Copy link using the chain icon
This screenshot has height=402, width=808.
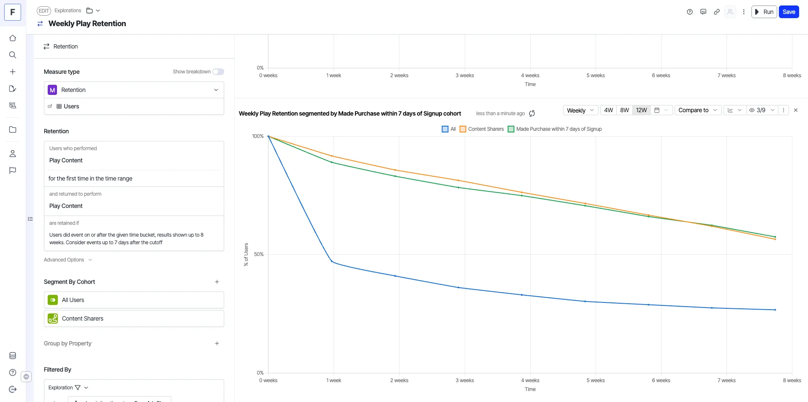coord(717,12)
